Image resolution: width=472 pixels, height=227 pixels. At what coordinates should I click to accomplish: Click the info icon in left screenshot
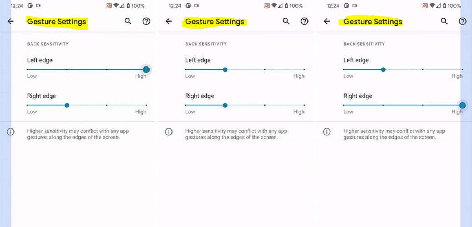(x=11, y=132)
